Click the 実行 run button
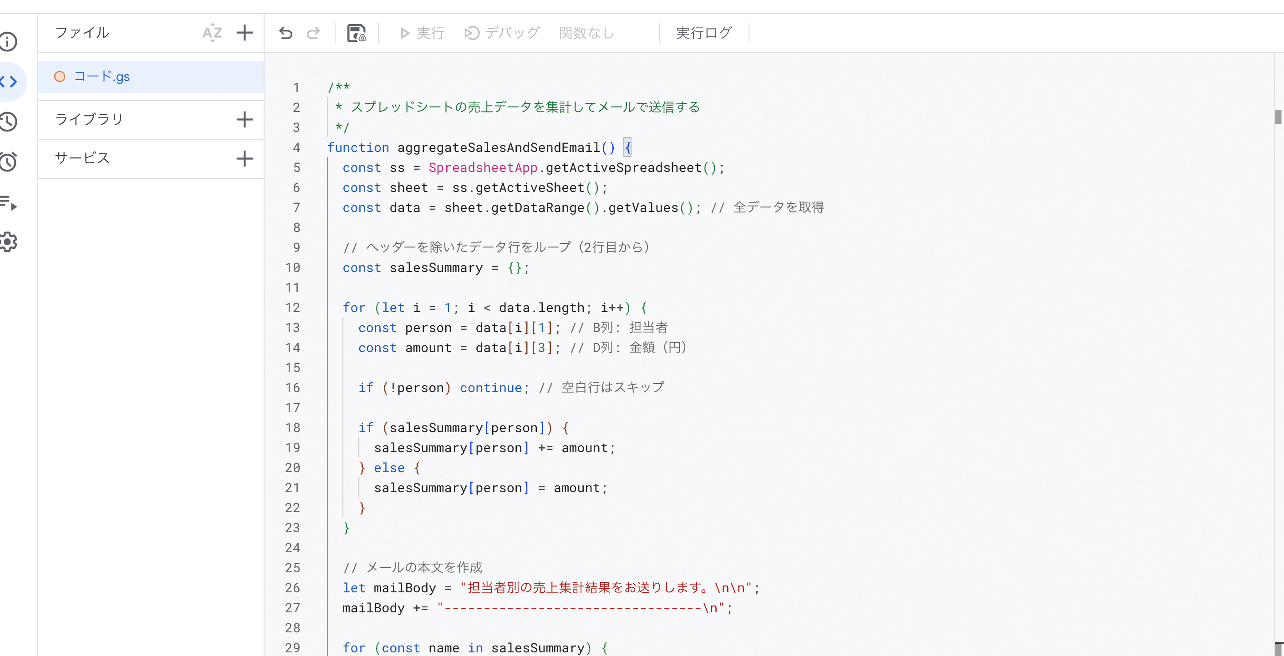The width and height of the screenshot is (1284, 656). coord(422,33)
